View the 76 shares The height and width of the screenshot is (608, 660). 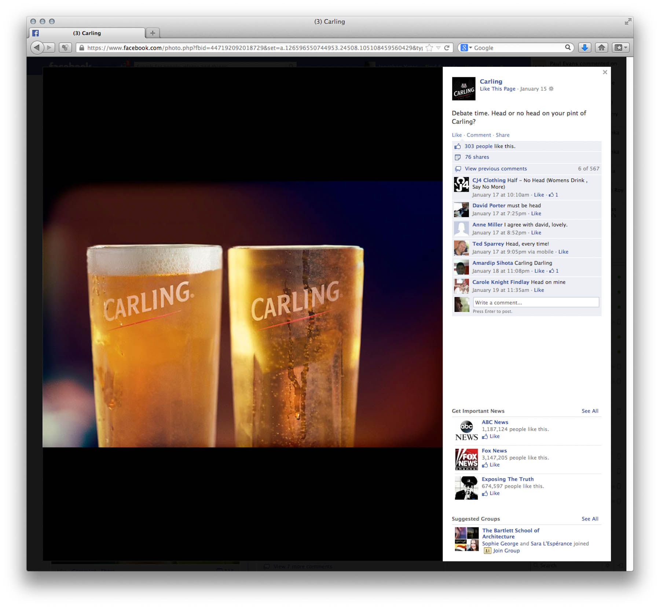pyautogui.click(x=477, y=157)
